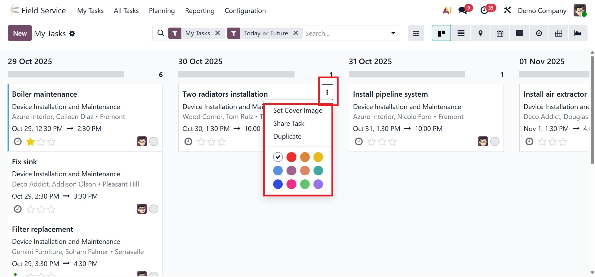The height and width of the screenshot is (277, 595).
Task: Toggle state circle on Boiler maintenance card
Action: 154,142
